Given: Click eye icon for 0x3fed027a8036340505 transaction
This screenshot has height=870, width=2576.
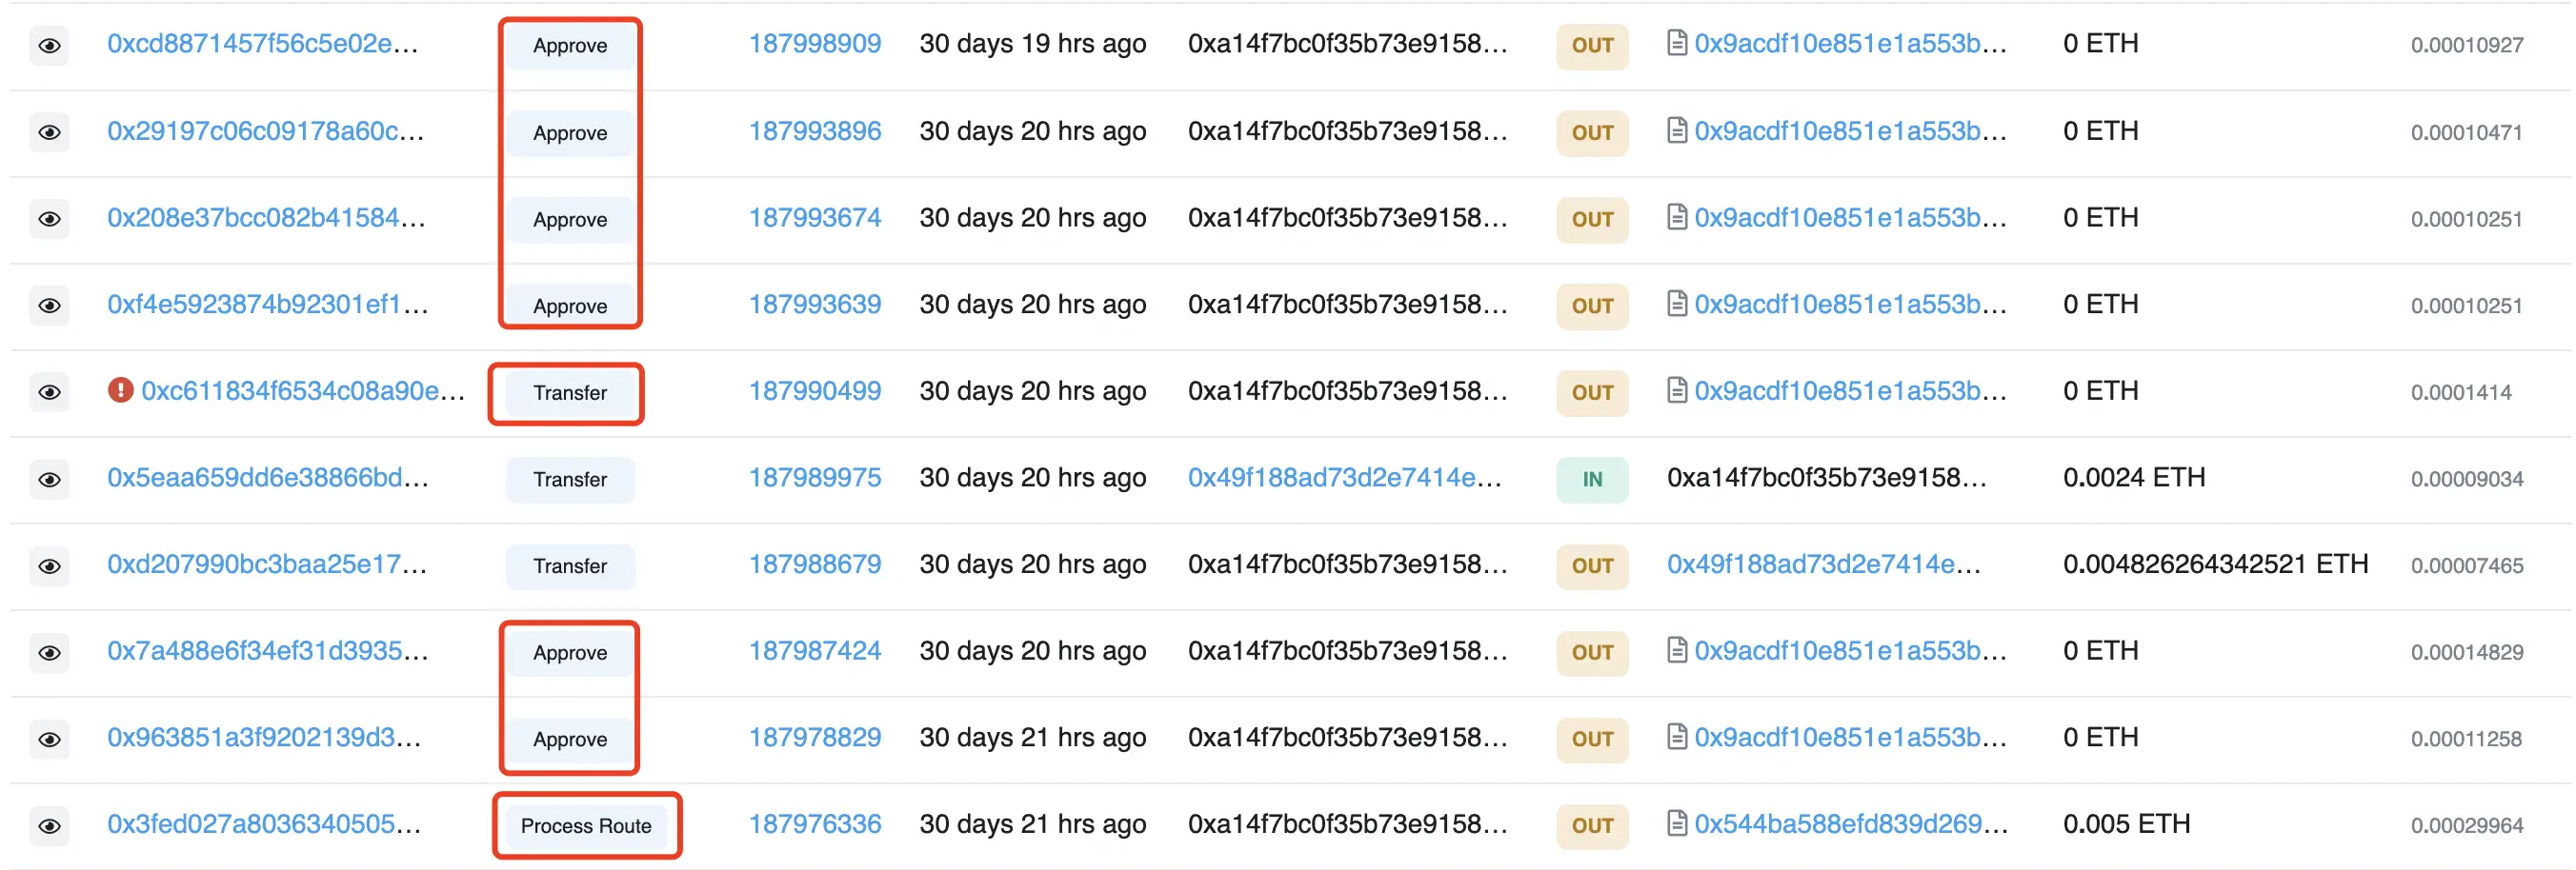Looking at the screenshot, I should click(49, 826).
